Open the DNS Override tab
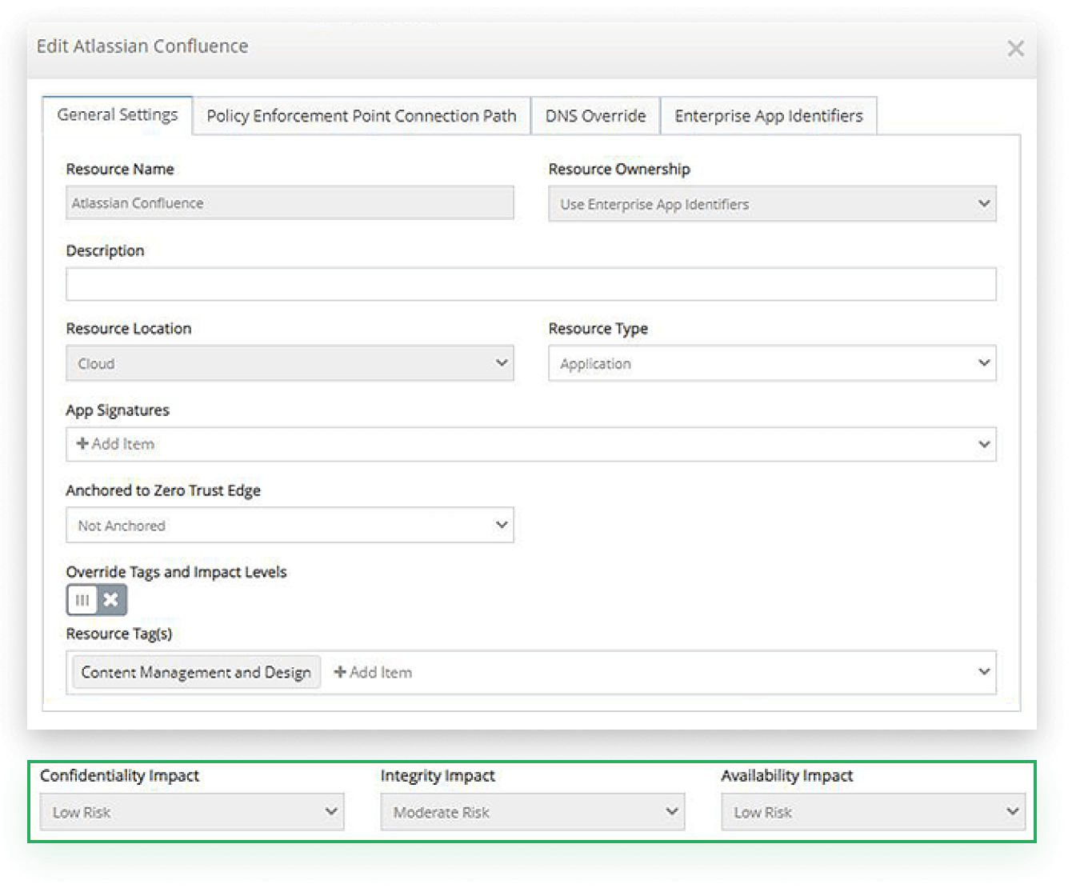The width and height of the screenshot is (1072, 896). (595, 116)
